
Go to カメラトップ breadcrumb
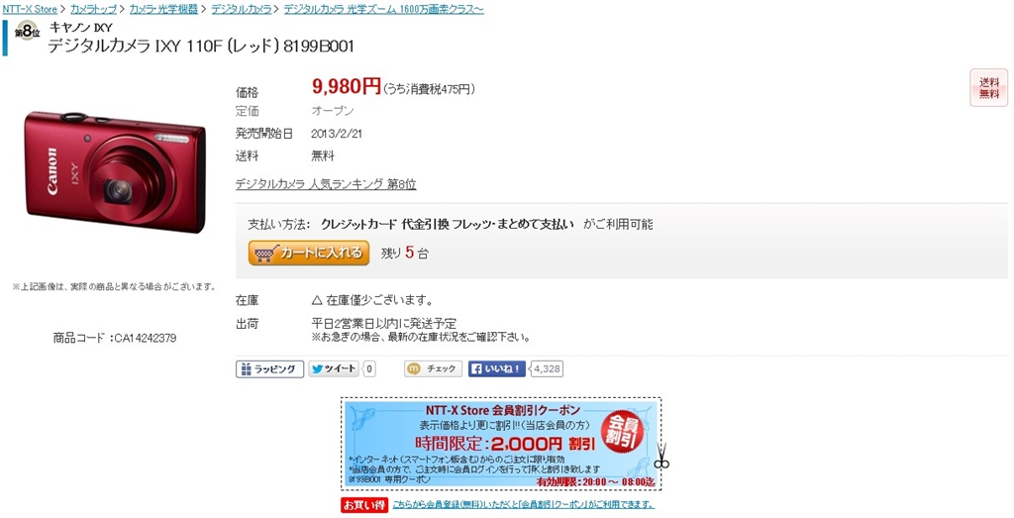click(x=94, y=10)
